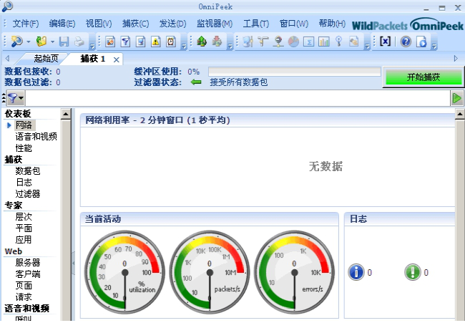
Task: Click the green filter status arrow icon
Action: (x=196, y=82)
